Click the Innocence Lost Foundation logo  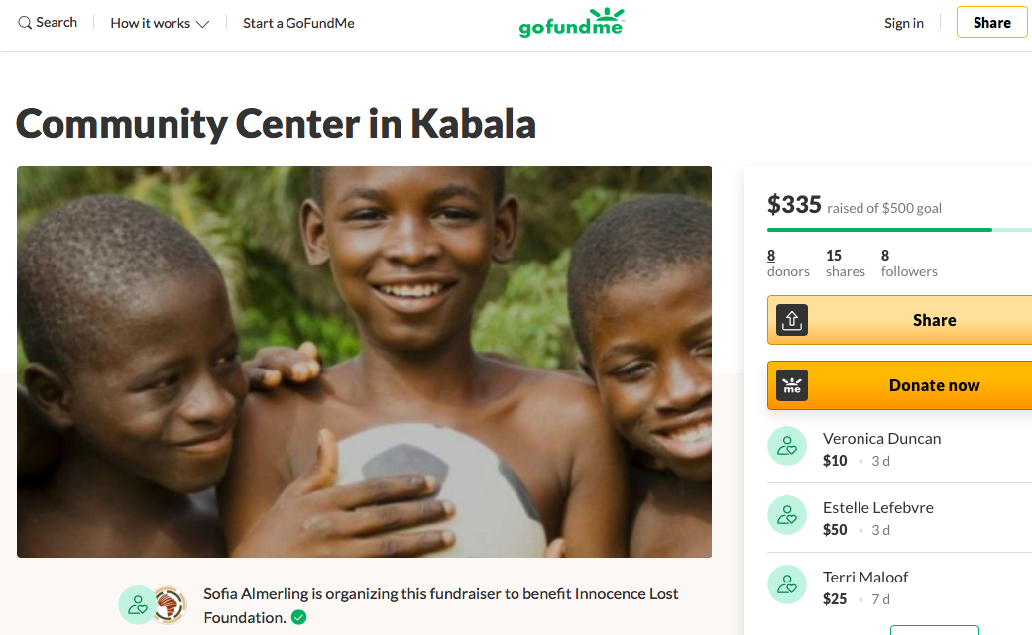[x=170, y=605]
